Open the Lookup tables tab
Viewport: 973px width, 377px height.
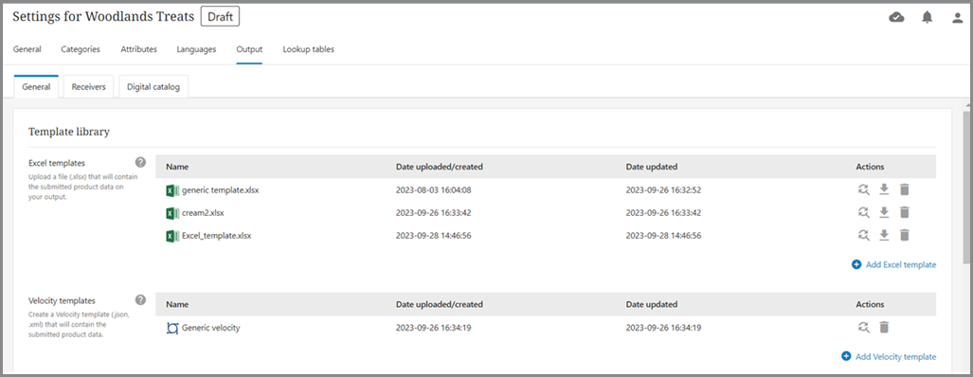pos(309,49)
